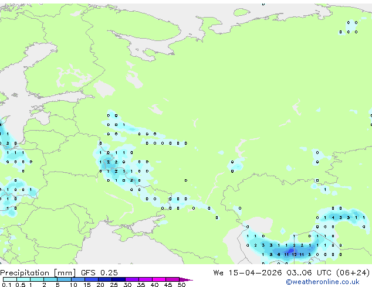Click the 10–15 mm legend swatch
Image resolution: width=372 pixels, height=287 pixels.
point(78,279)
